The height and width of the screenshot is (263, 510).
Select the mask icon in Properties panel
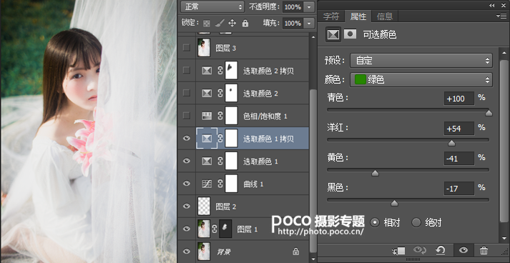point(350,34)
